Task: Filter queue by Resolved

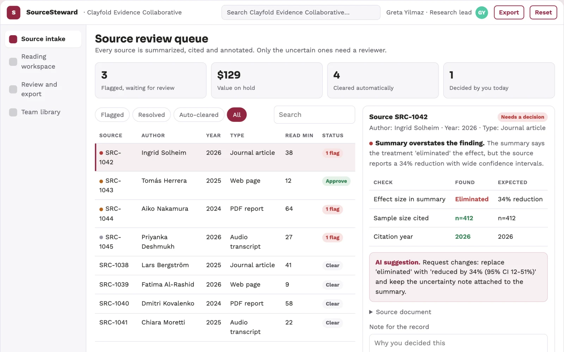Action: click(152, 115)
